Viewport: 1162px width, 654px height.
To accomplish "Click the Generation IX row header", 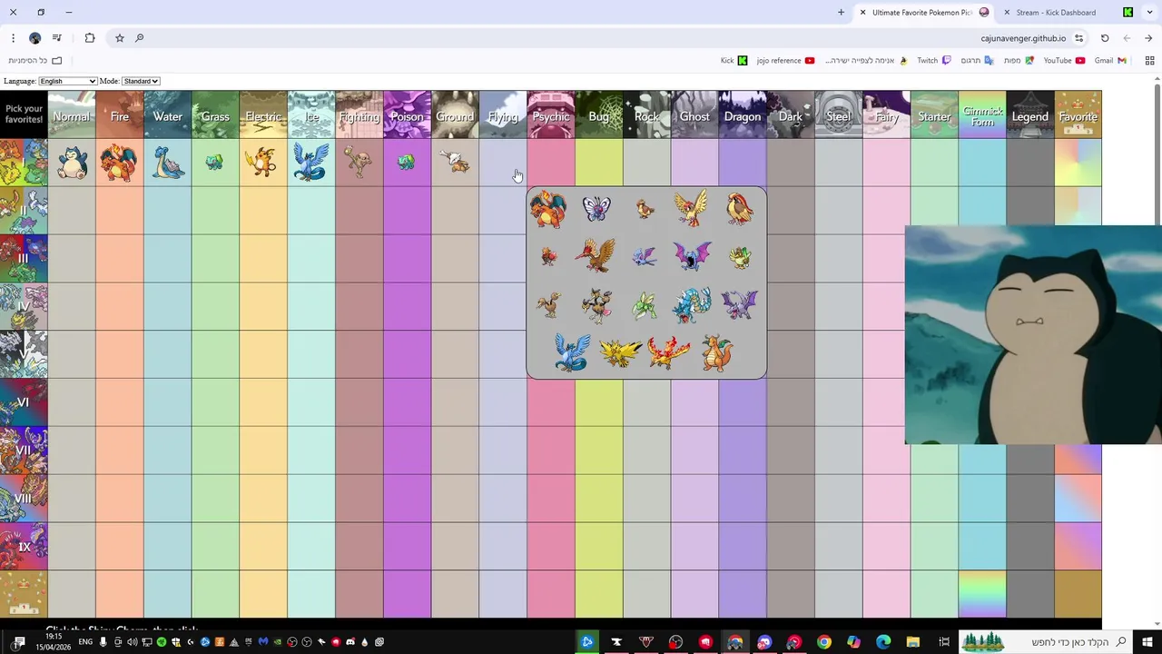I will click(x=24, y=547).
